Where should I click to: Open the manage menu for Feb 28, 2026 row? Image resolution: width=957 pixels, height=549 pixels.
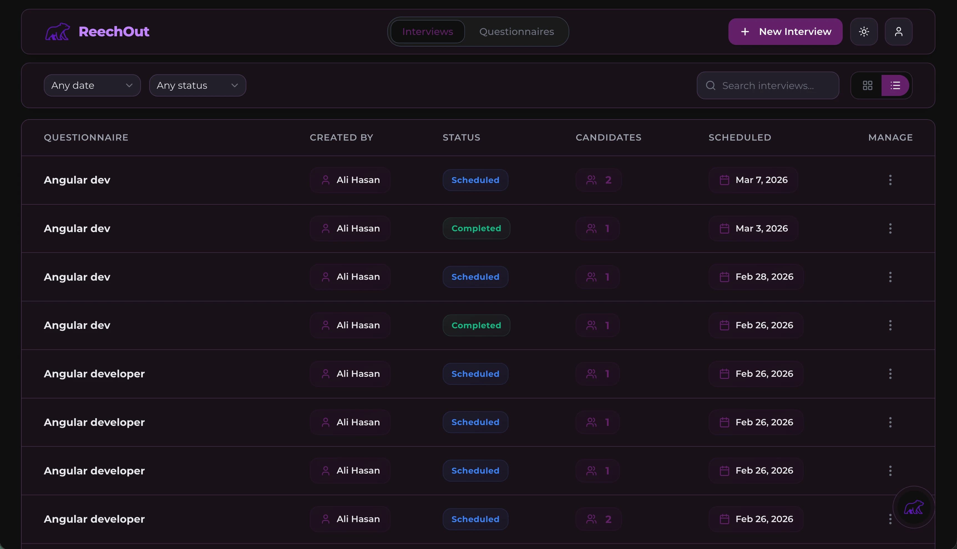click(x=890, y=277)
